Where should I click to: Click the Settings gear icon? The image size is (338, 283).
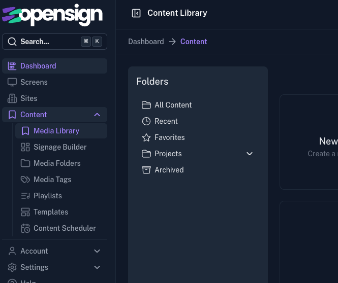(x=12, y=267)
